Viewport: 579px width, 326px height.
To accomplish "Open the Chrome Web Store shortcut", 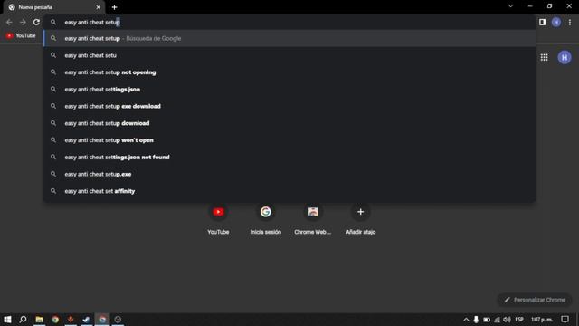I will tap(313, 219).
